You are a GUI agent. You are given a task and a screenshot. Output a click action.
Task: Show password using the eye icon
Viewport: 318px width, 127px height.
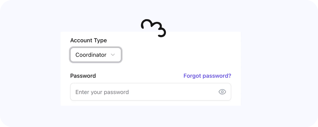coord(222,92)
